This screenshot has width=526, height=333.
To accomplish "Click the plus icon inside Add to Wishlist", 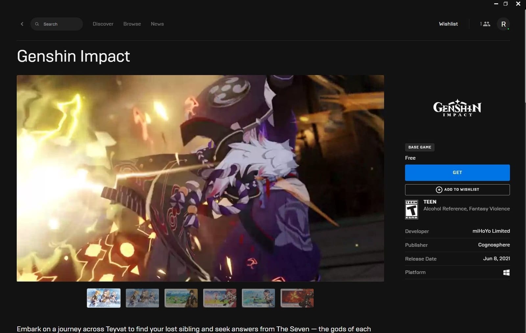I will (x=439, y=190).
